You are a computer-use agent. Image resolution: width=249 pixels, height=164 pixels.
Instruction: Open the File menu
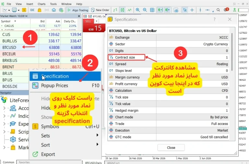pyautogui.click(x=9, y=4)
